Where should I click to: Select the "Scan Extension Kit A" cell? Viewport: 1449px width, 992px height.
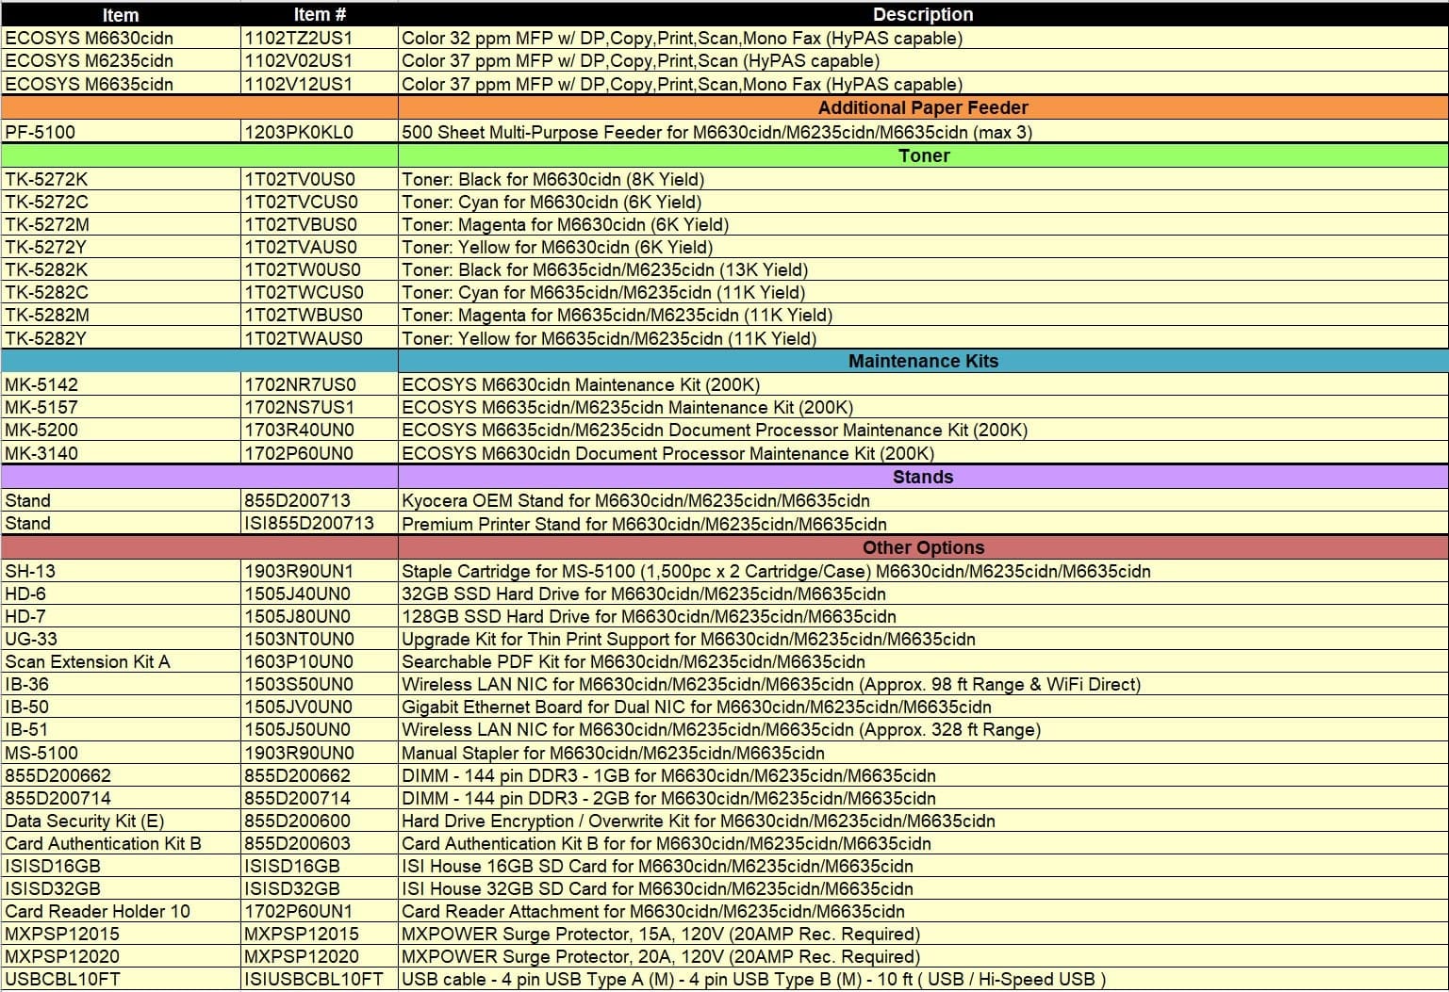coord(88,661)
